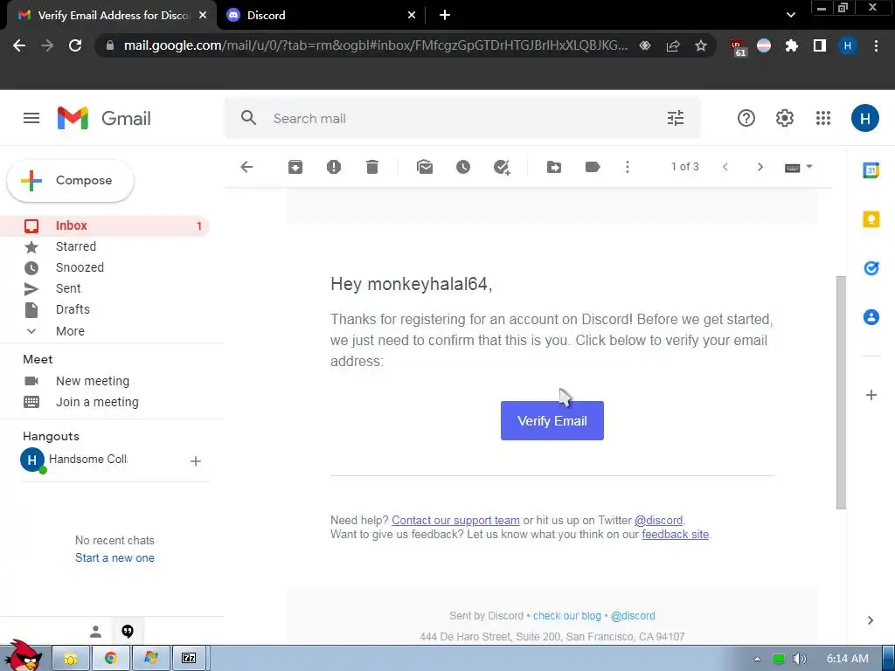Archive this Discord email
This screenshot has height=671, width=895.
click(295, 167)
